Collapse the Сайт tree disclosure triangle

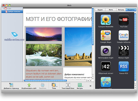(x=3, y=9)
